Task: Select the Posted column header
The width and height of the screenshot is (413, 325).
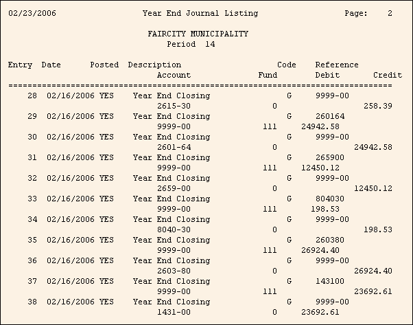Action: [104, 65]
